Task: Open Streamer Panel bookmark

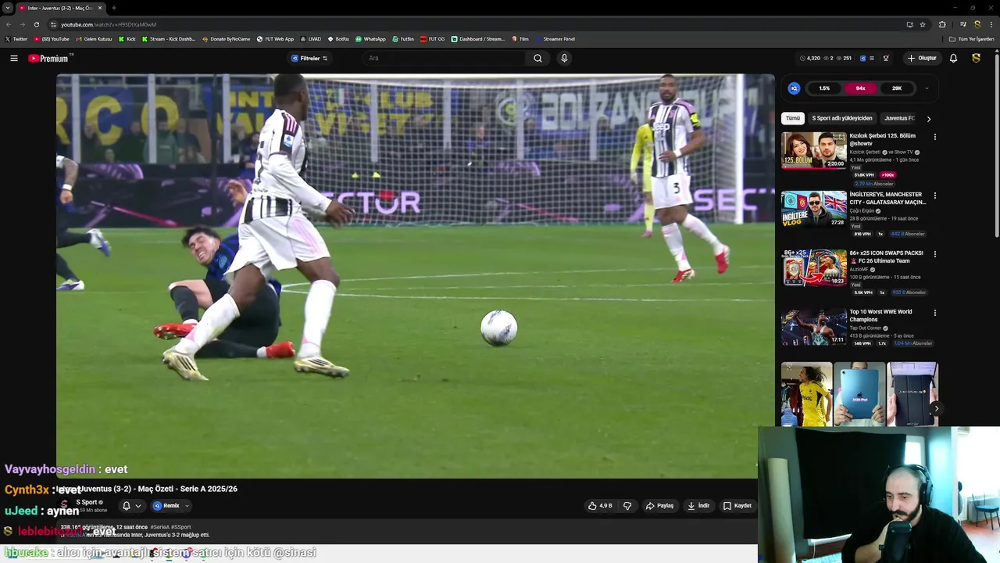Action: coord(555,38)
